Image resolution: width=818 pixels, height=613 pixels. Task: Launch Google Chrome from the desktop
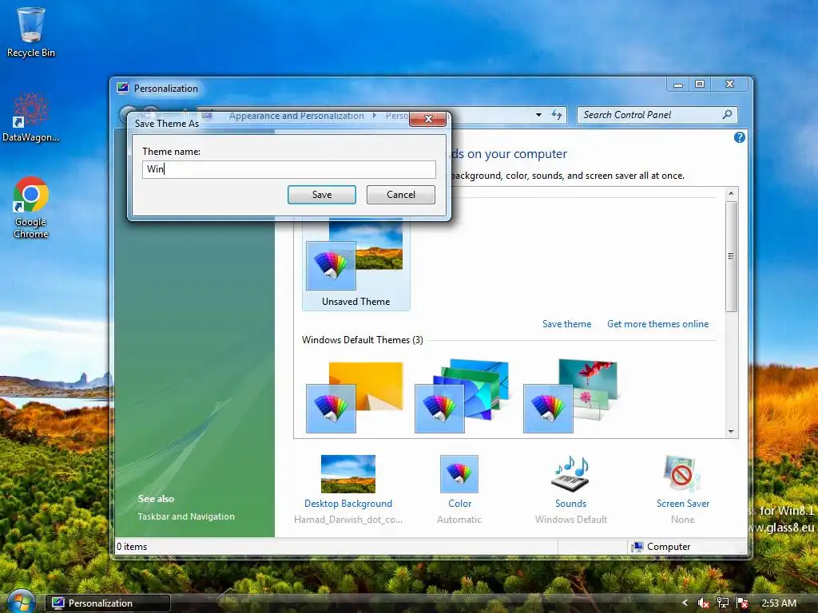pyautogui.click(x=31, y=208)
